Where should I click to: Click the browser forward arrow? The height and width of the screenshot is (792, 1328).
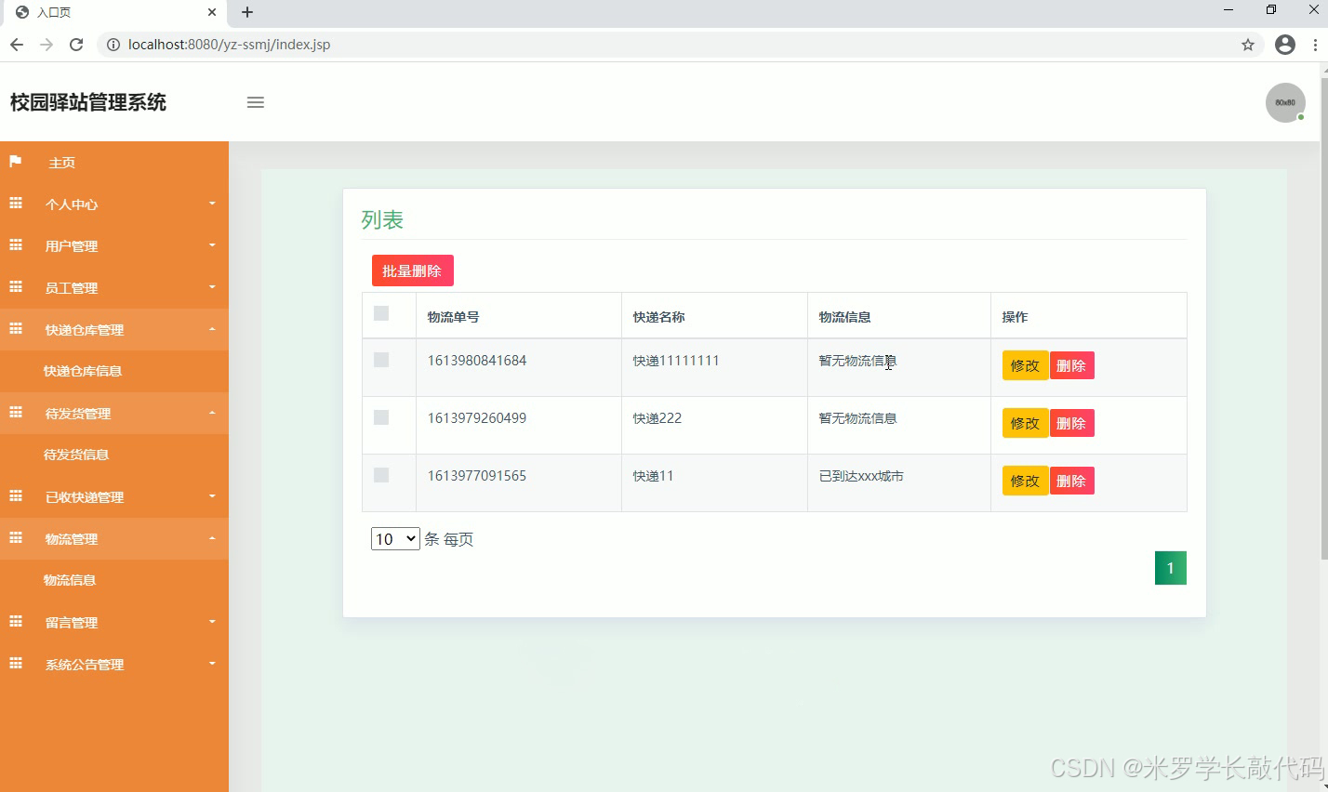tap(46, 45)
